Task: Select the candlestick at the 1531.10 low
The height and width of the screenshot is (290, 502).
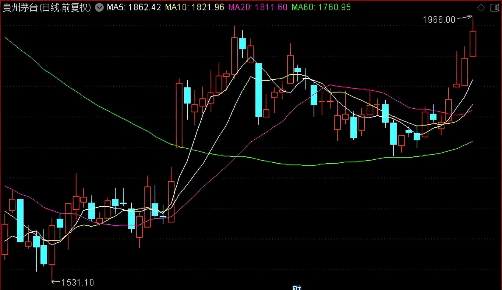Action: coord(52,245)
